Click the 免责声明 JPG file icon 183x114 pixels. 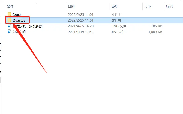pyautogui.click(x=9, y=32)
